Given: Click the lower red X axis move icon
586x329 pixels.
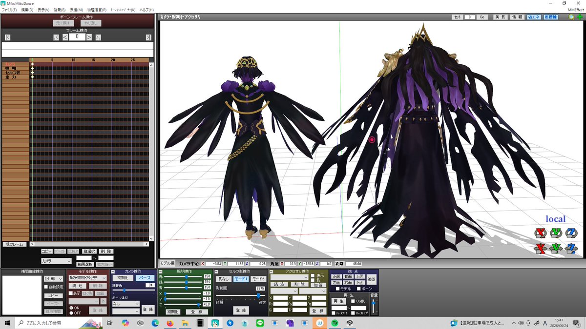Looking at the screenshot, I should click(540, 249).
